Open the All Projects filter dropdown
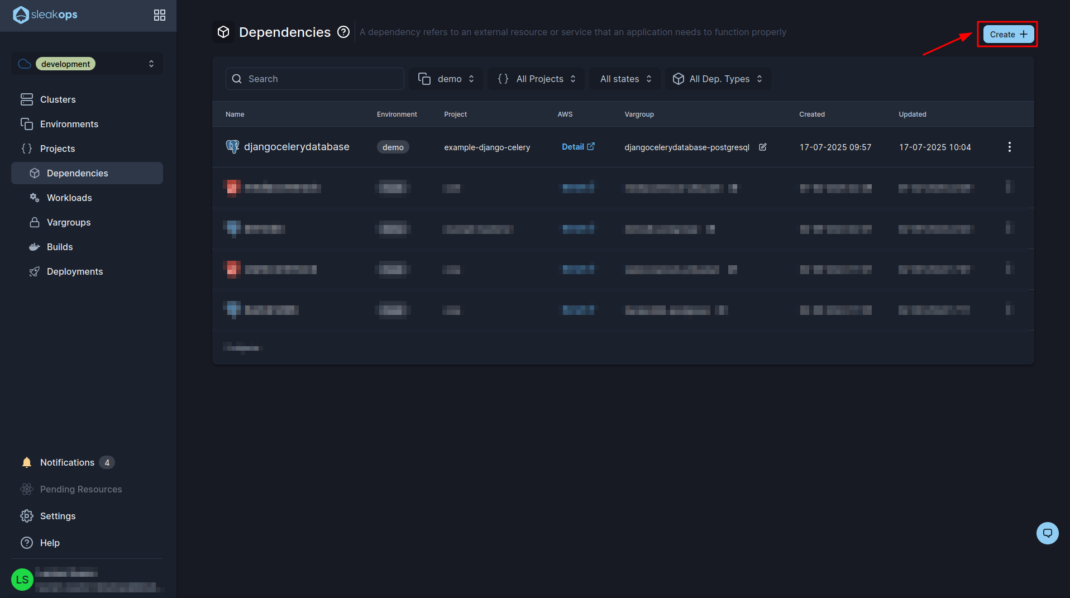Image resolution: width=1070 pixels, height=598 pixels. click(x=536, y=79)
